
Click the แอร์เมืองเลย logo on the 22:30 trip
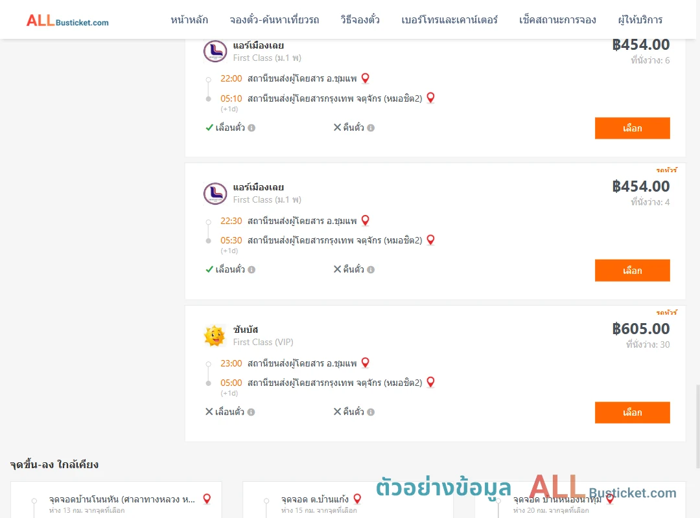(x=215, y=193)
